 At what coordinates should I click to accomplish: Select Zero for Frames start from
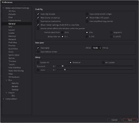click(x=63, y=32)
